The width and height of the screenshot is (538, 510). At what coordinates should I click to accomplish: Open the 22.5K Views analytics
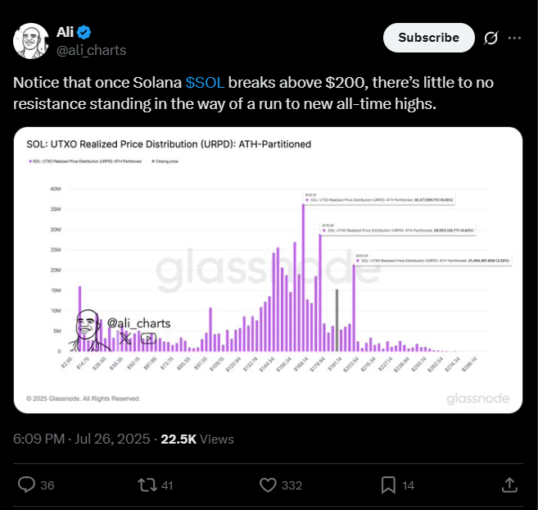click(197, 439)
